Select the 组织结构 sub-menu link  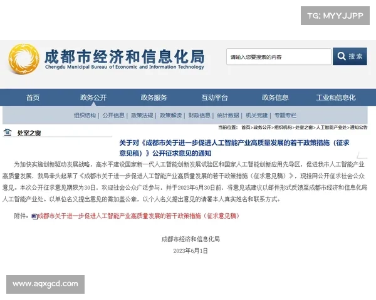85,116
